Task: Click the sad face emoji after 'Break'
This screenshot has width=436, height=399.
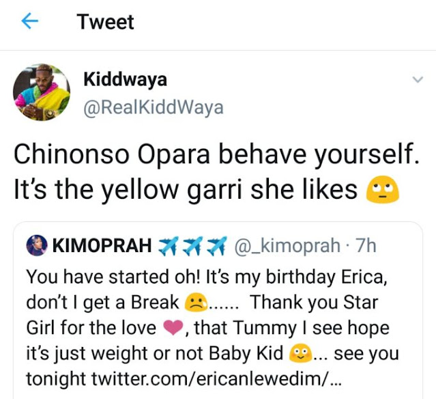Action: coord(196,302)
